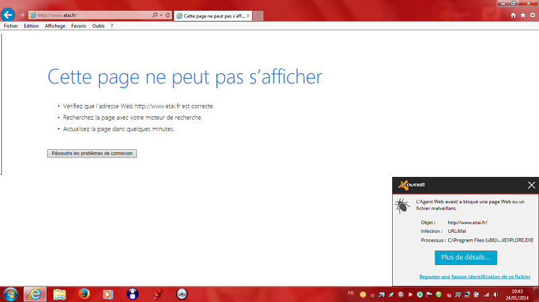Click the 'Vérifiez que l'adresse Web' line
Viewport: 539px width, 302px height.
(139, 106)
